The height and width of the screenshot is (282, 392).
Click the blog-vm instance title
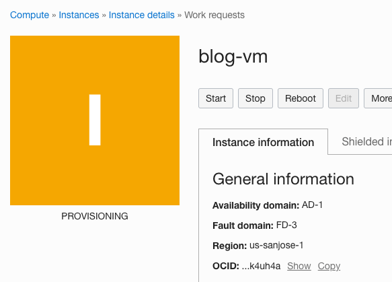[x=233, y=57]
